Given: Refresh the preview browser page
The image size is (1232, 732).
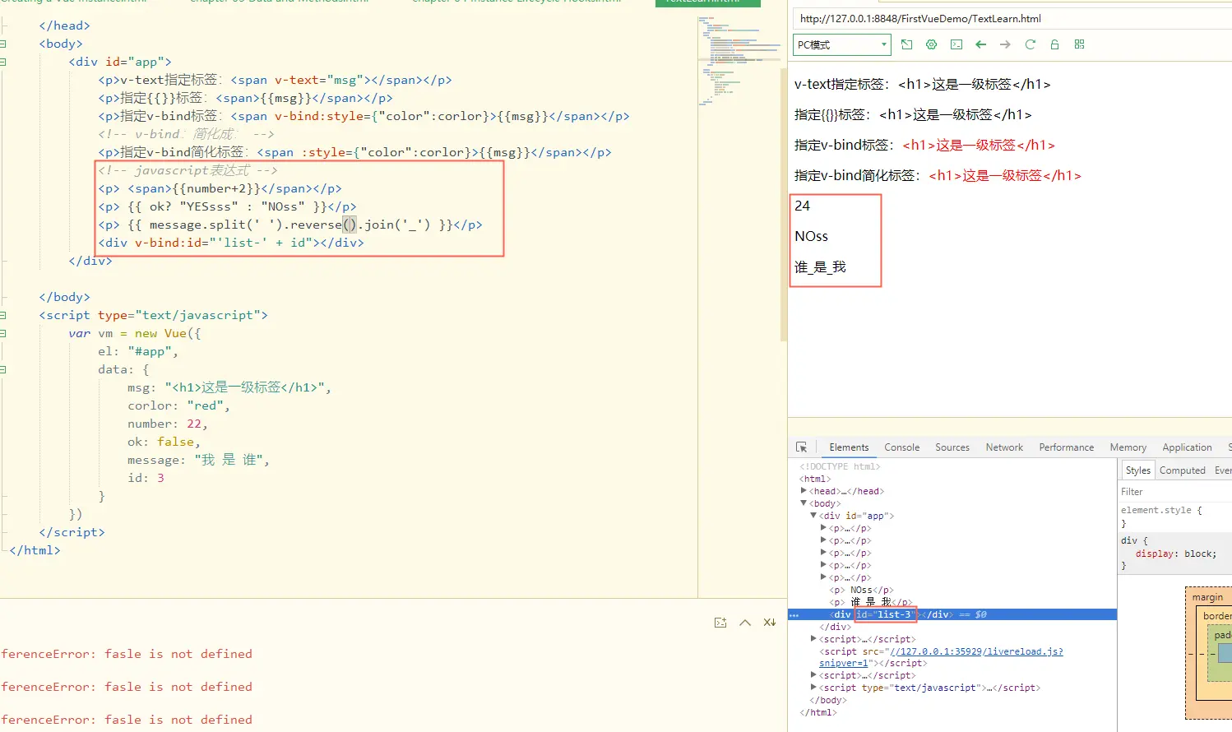Looking at the screenshot, I should tap(1030, 44).
